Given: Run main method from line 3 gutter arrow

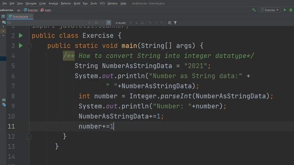Looking at the screenshot, I should pyautogui.click(x=21, y=46).
